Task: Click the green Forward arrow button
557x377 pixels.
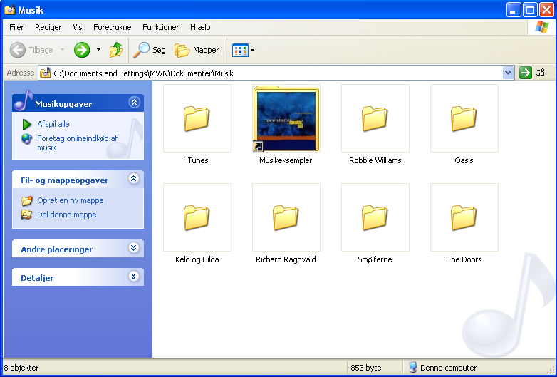Action: pyautogui.click(x=82, y=50)
